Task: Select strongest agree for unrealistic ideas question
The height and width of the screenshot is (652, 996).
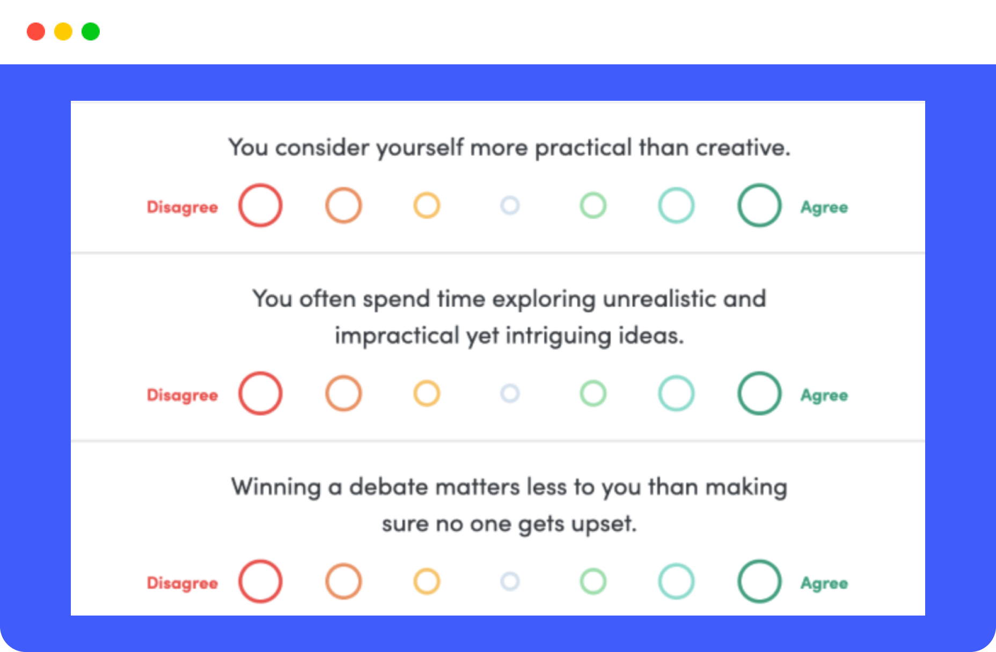Action: (x=759, y=394)
